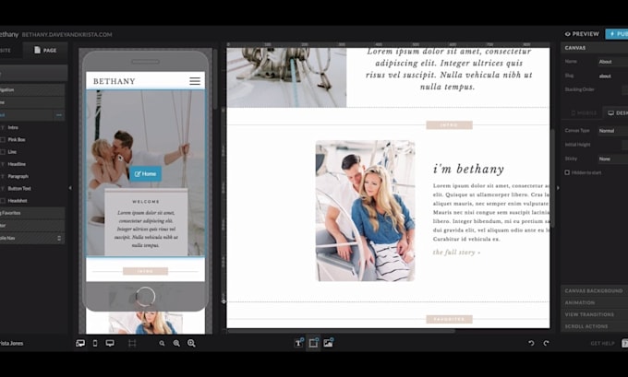Viewport: 628px width, 377px height.
Task: Add an image element
Action: click(329, 343)
